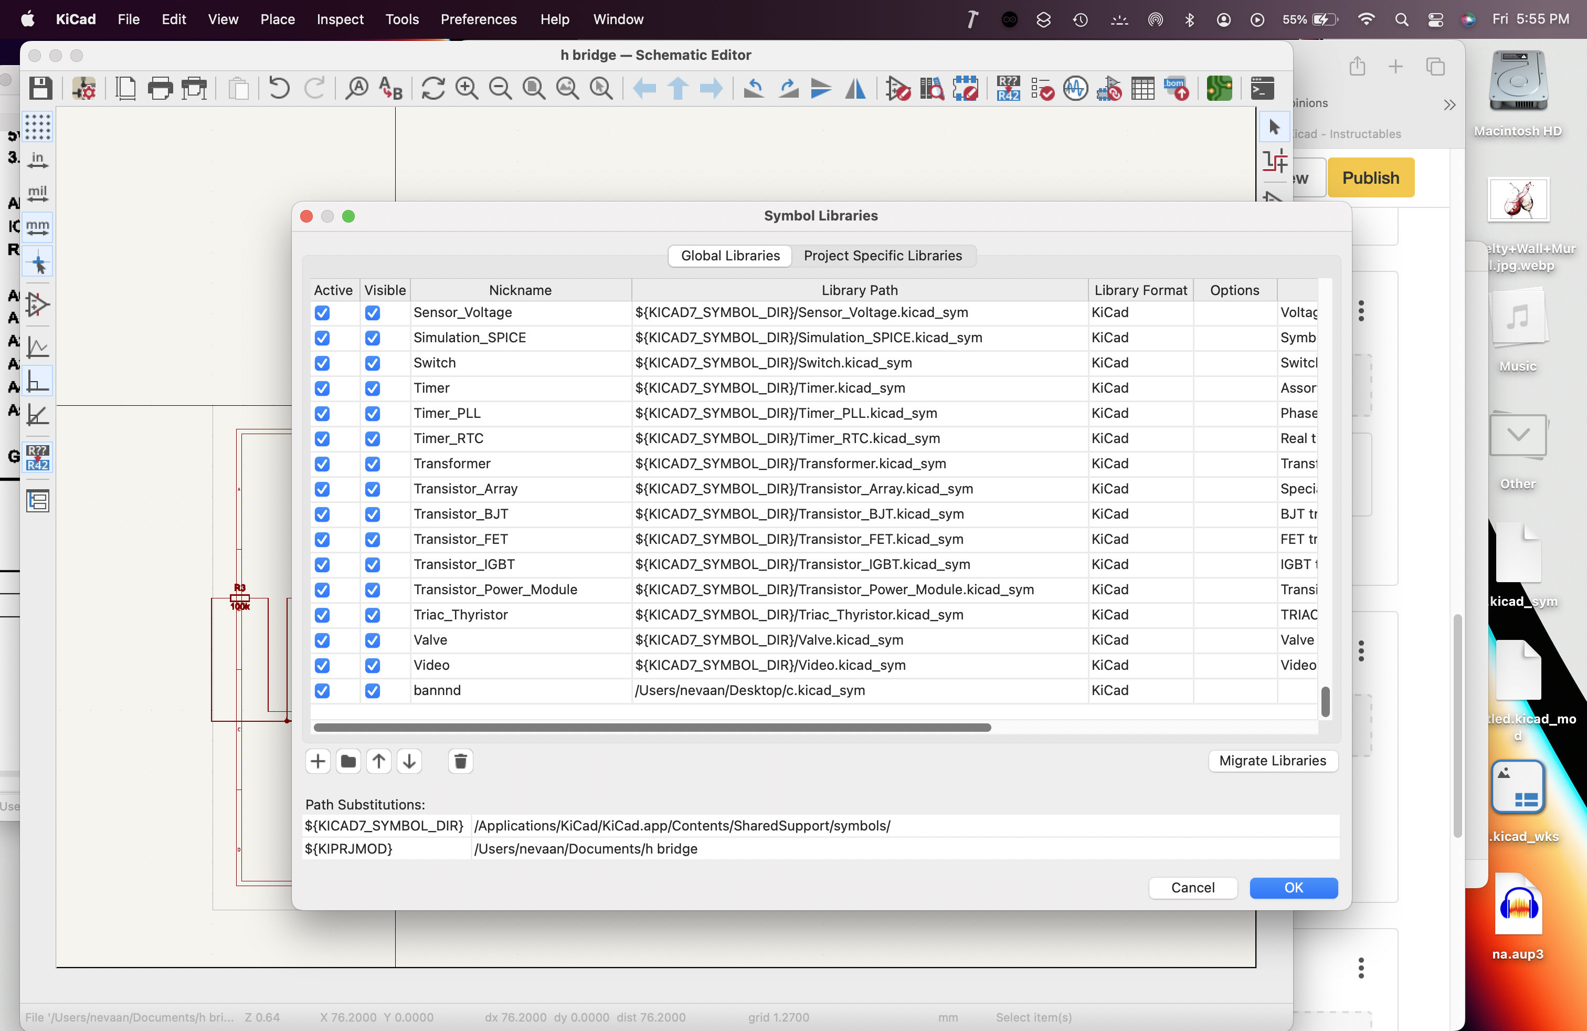1587x1031 pixels.
Task: Switch units to millimeters icon
Action: pyautogui.click(x=37, y=227)
